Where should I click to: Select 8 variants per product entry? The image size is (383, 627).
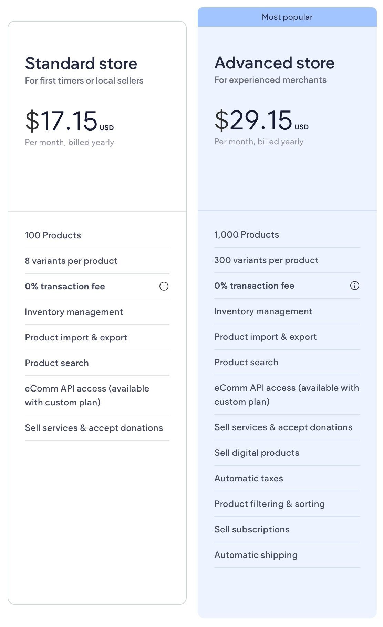point(71,261)
